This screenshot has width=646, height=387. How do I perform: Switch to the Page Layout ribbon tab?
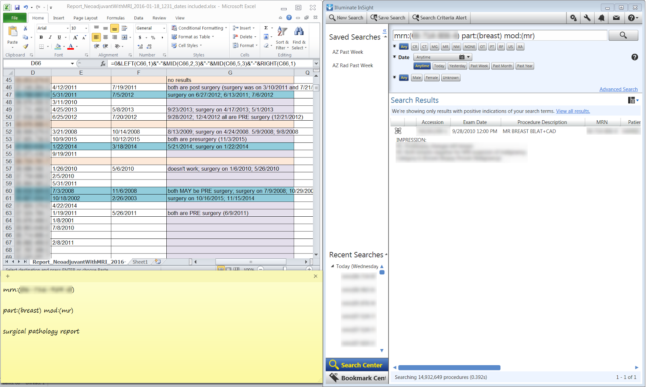(85, 18)
